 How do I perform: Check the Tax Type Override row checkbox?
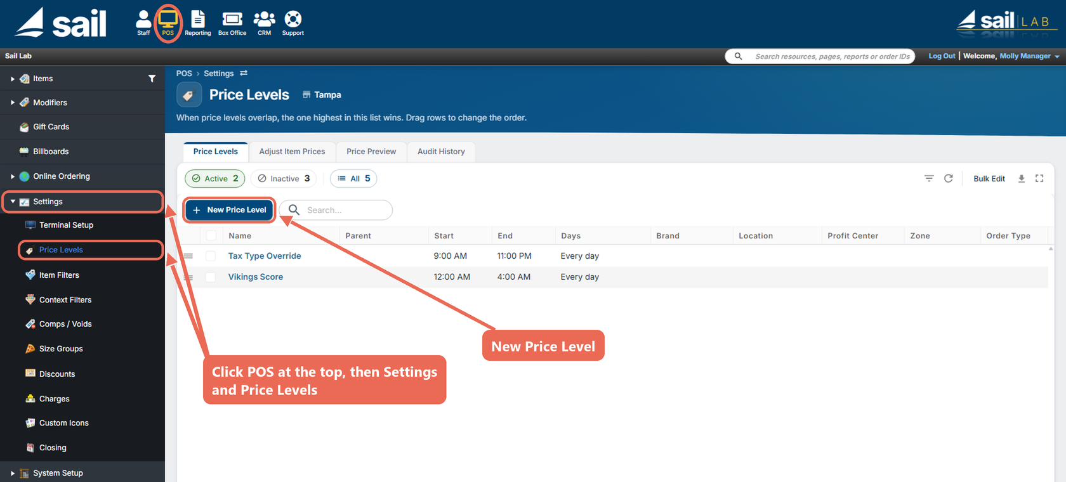(211, 256)
